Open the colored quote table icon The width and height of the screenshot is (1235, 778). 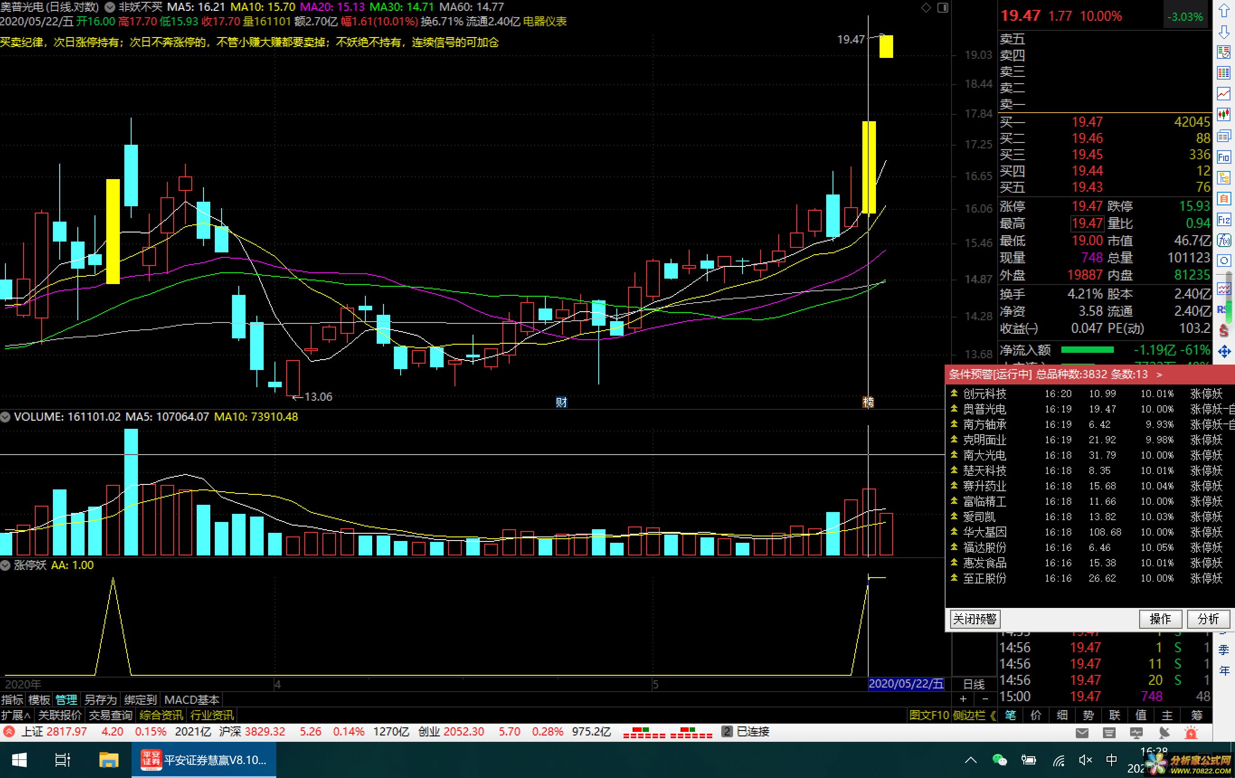(1224, 73)
